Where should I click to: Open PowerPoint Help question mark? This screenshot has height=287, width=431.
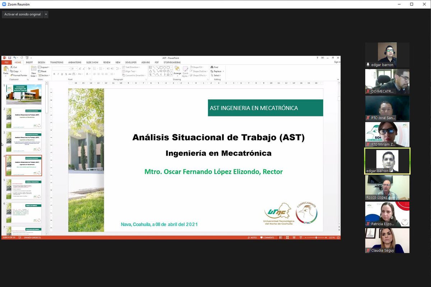pyautogui.click(x=317, y=58)
